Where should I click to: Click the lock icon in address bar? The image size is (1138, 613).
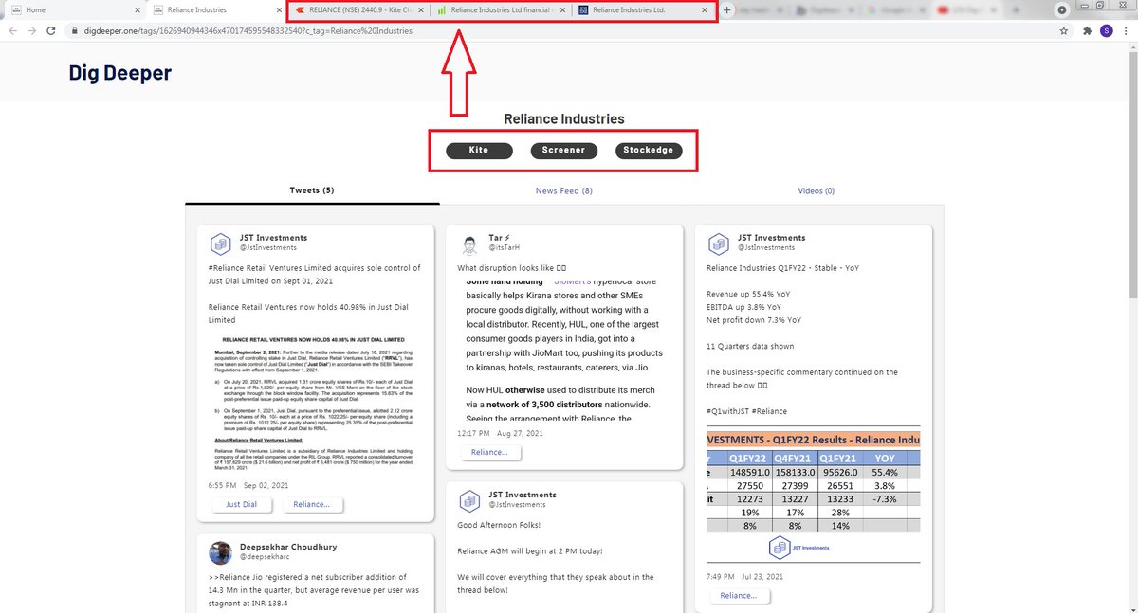tap(75, 30)
